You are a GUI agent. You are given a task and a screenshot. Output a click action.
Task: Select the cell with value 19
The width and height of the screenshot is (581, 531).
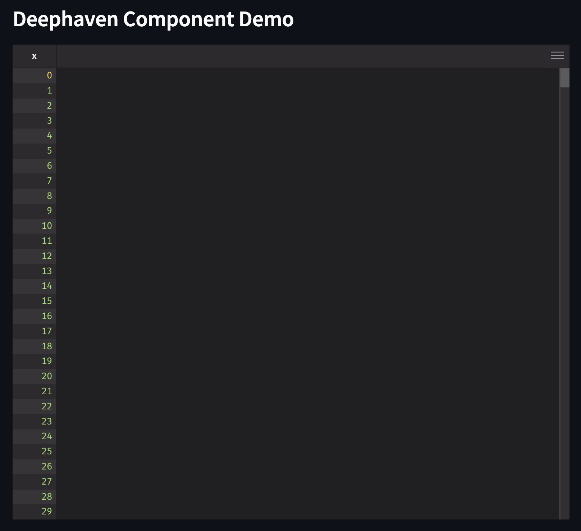click(35, 361)
